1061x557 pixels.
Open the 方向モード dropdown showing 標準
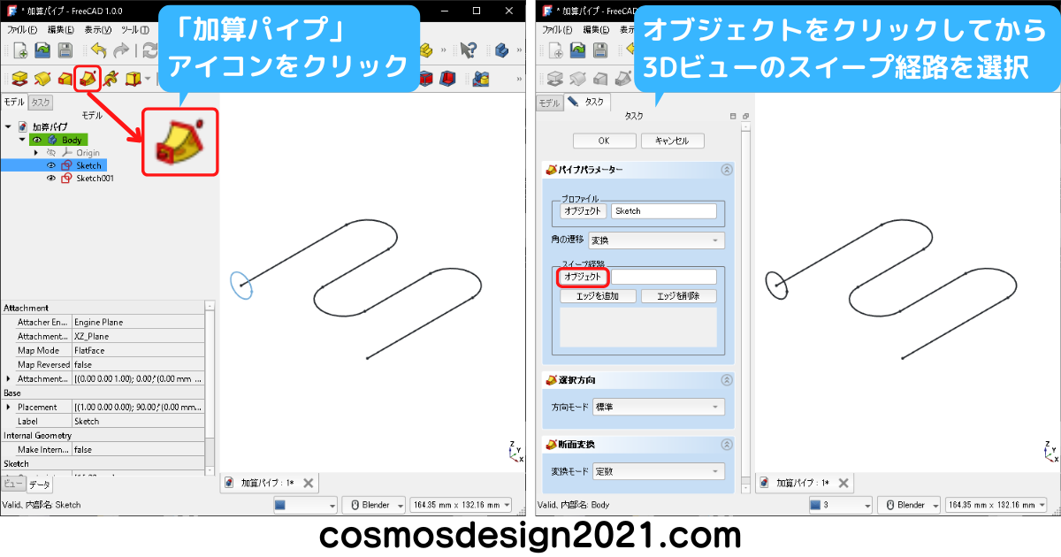[659, 407]
